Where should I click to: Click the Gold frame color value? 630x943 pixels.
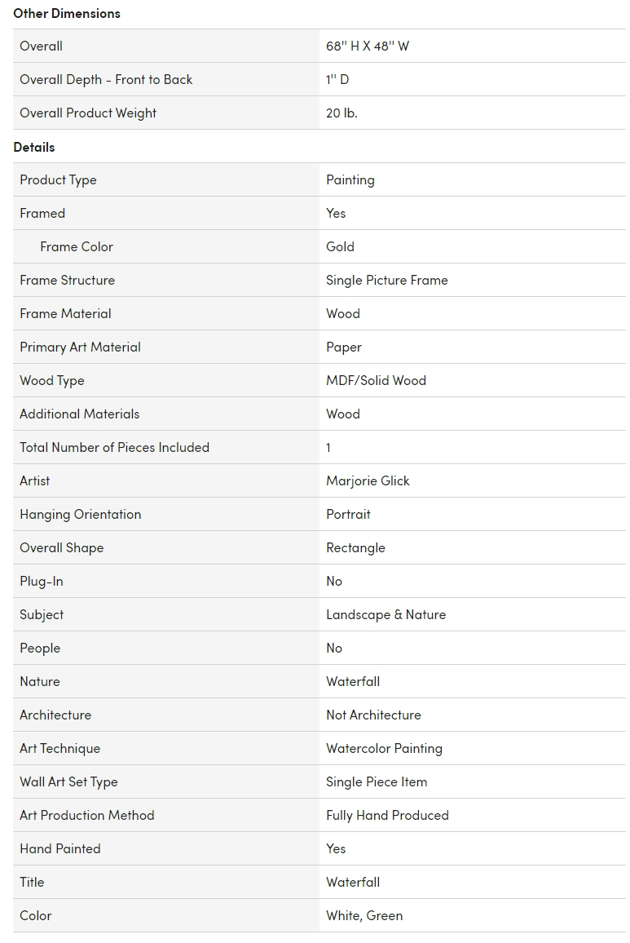(x=340, y=246)
